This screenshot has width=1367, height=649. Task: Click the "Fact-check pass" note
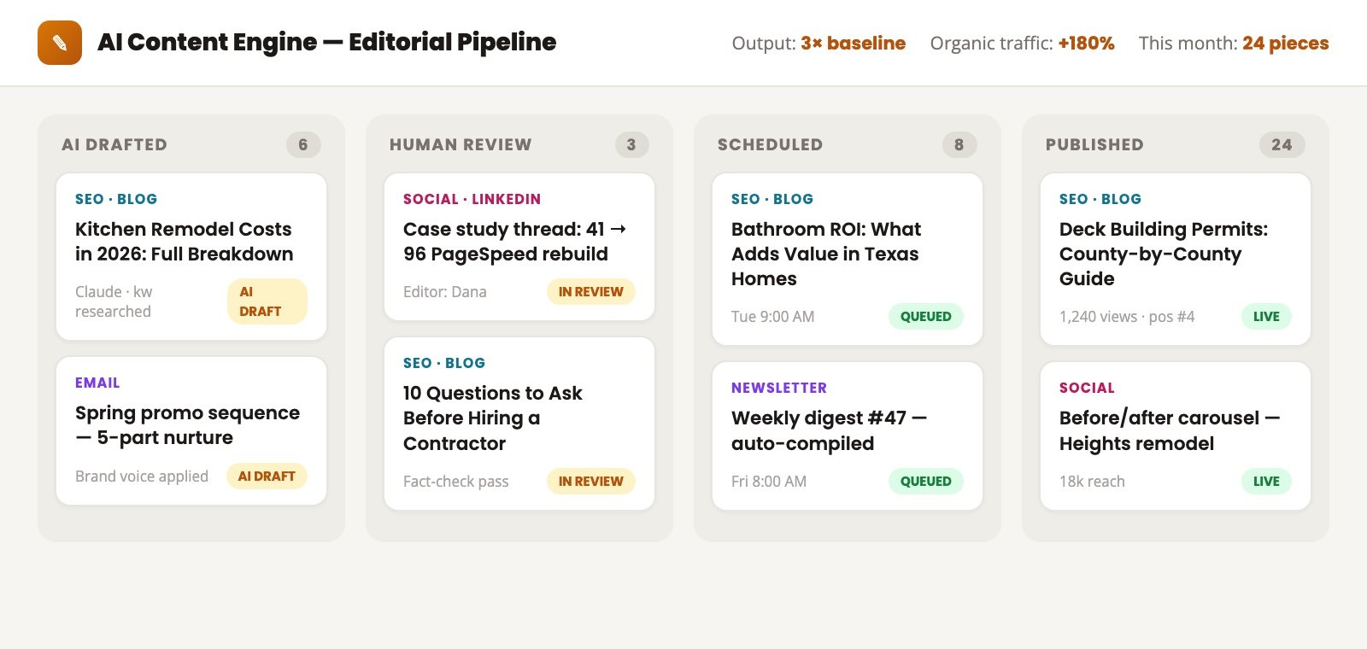455,482
